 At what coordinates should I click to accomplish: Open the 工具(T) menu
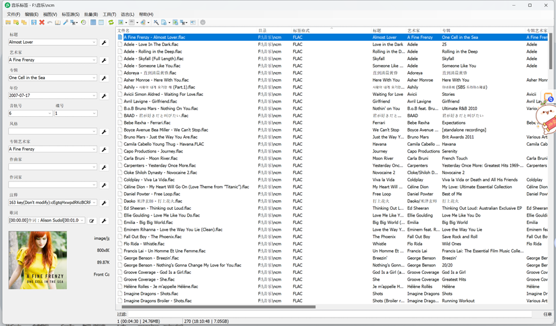[x=109, y=14]
